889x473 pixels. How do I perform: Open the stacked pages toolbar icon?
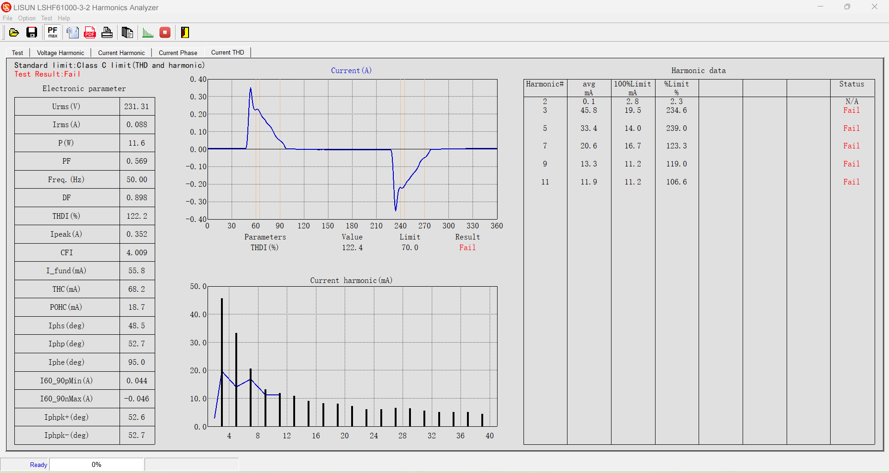click(127, 32)
